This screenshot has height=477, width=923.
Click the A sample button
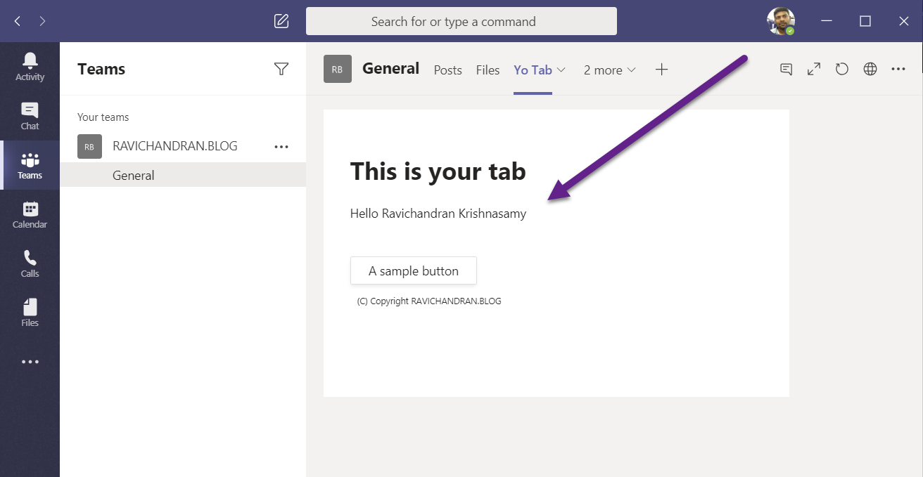click(x=414, y=270)
